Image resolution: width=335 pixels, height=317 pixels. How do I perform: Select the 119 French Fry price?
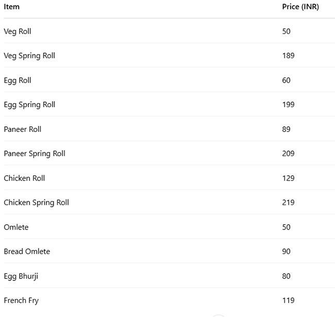pyautogui.click(x=288, y=301)
